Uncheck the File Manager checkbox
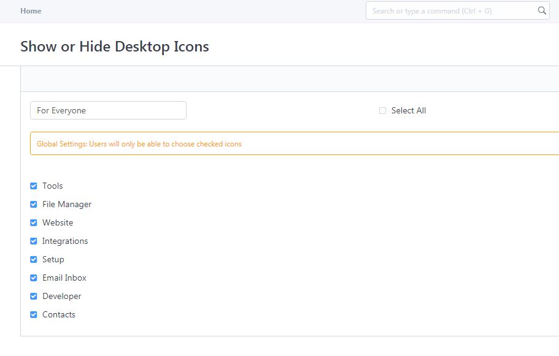559x356 pixels. pos(34,204)
